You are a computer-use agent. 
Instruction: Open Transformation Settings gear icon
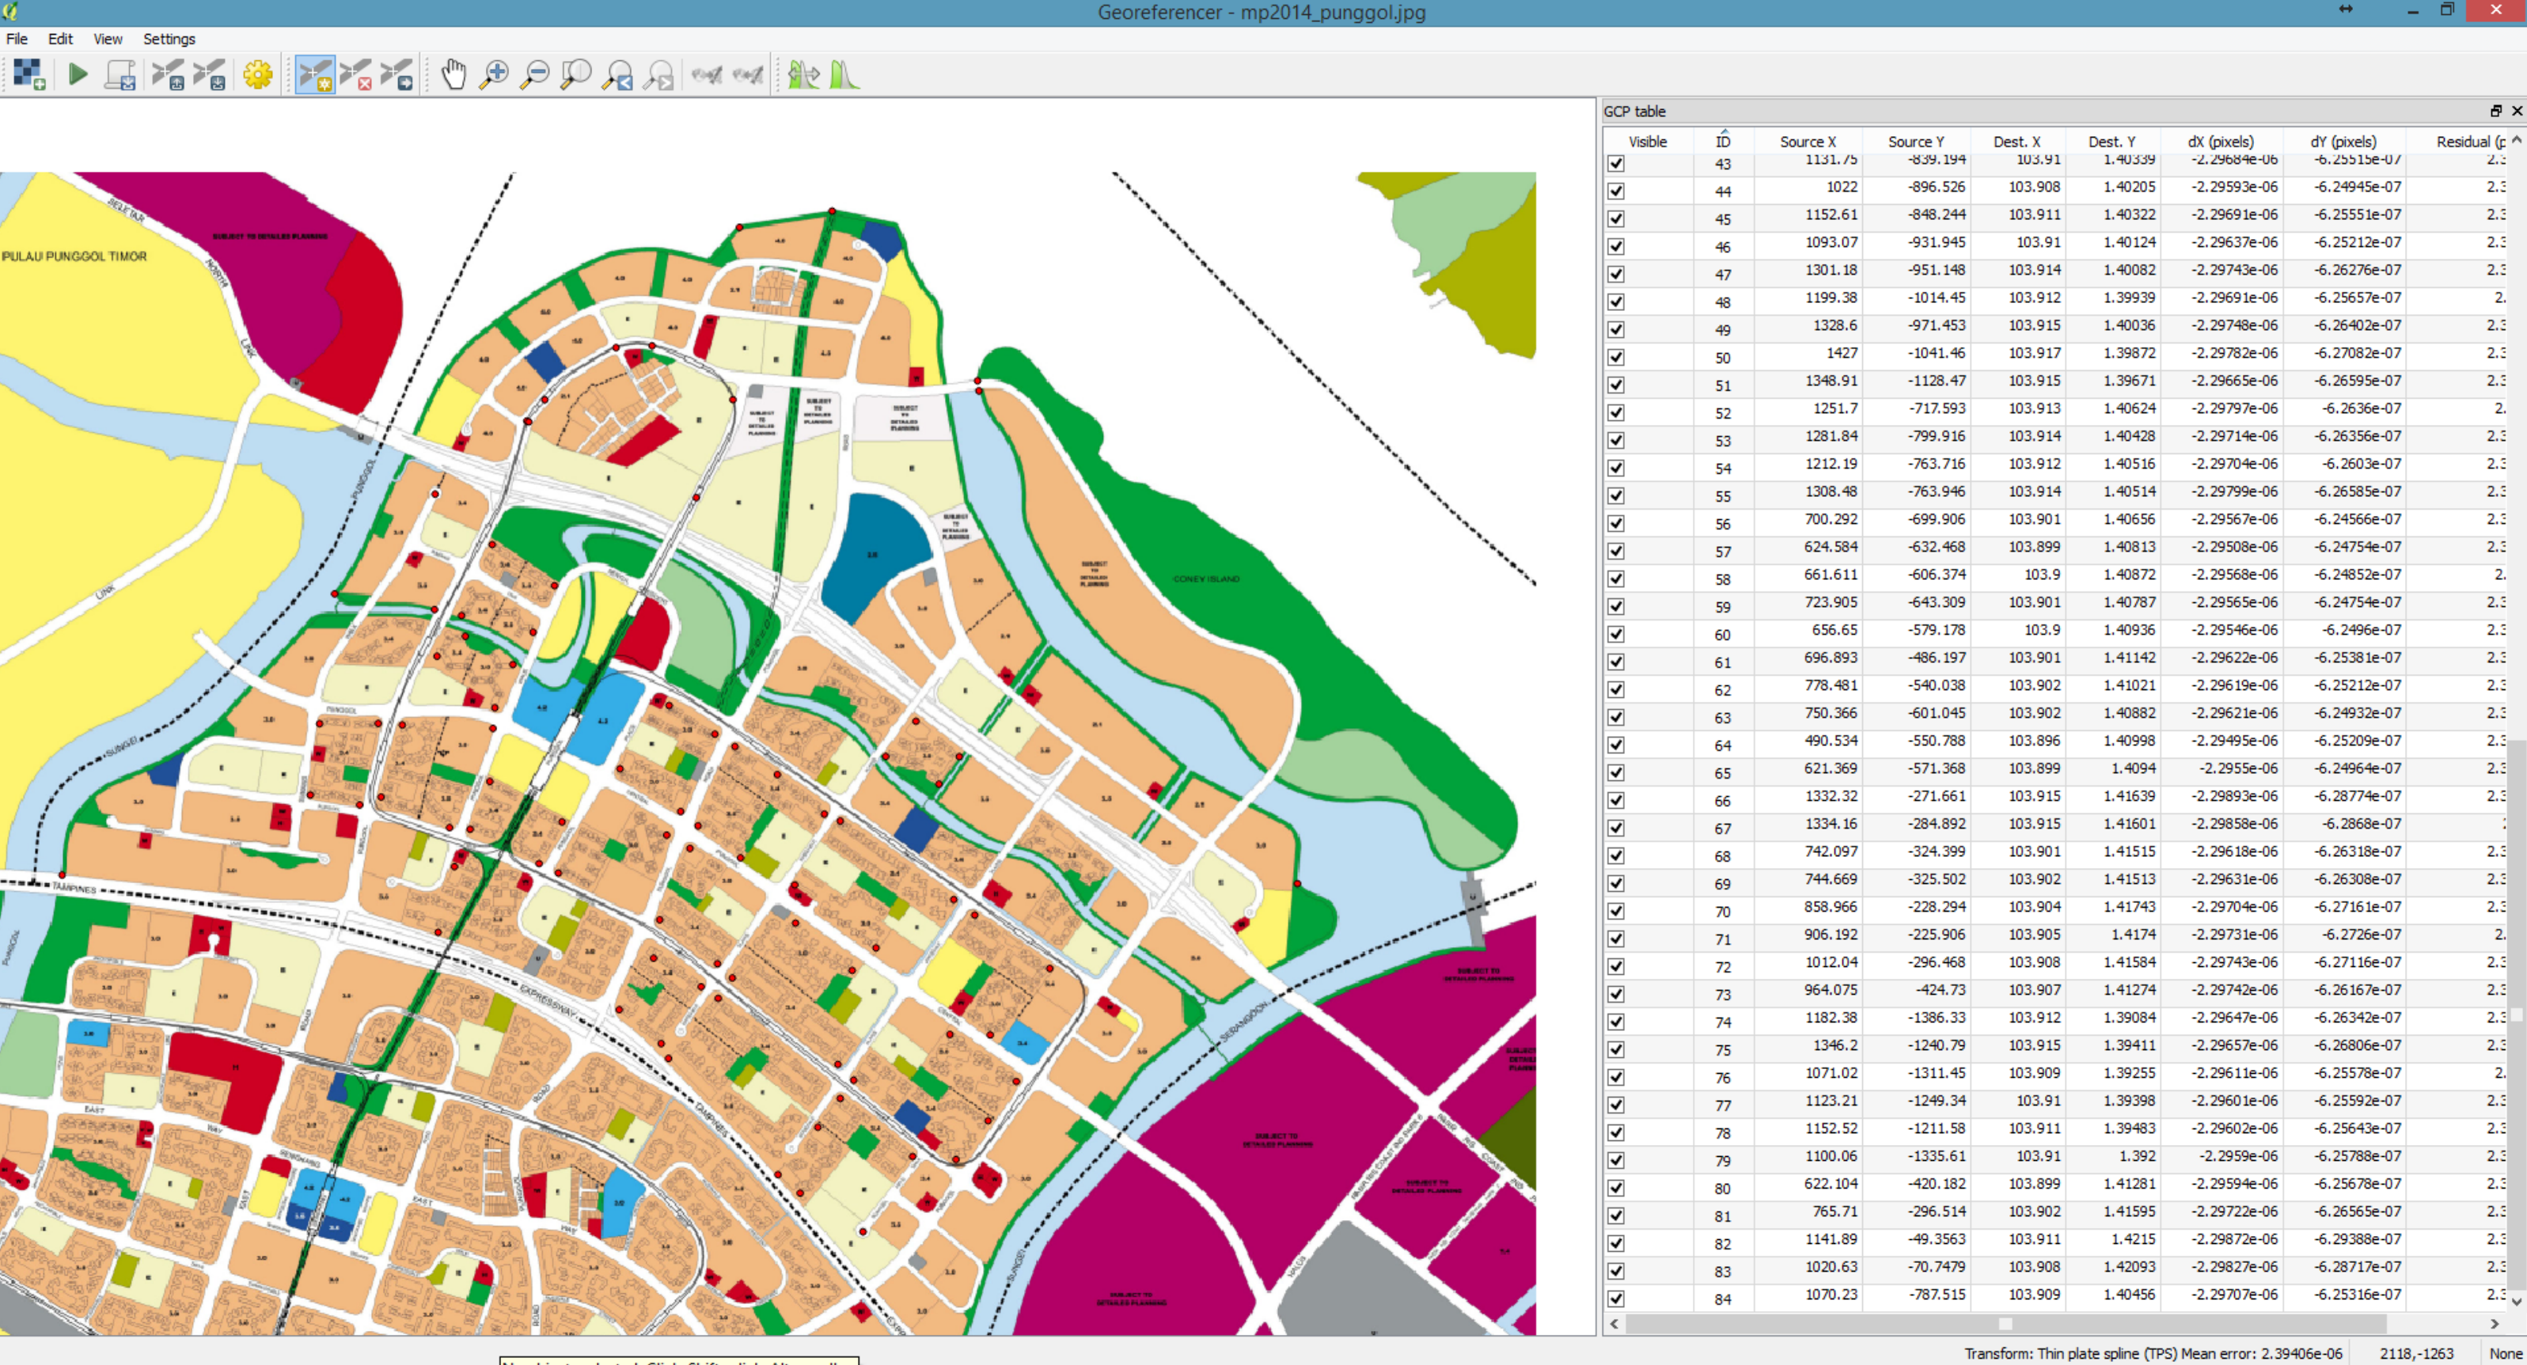(x=258, y=74)
